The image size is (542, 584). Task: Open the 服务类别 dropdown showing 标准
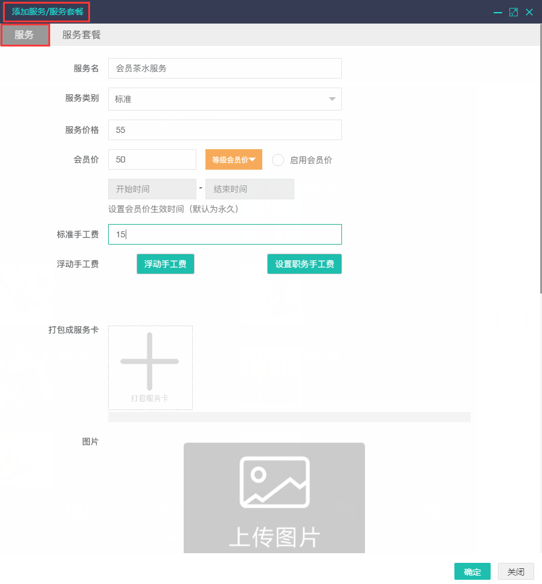click(x=225, y=99)
